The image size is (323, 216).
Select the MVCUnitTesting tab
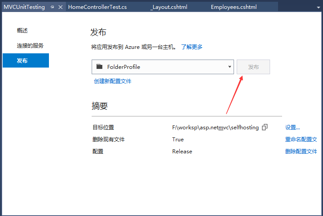(24, 7)
